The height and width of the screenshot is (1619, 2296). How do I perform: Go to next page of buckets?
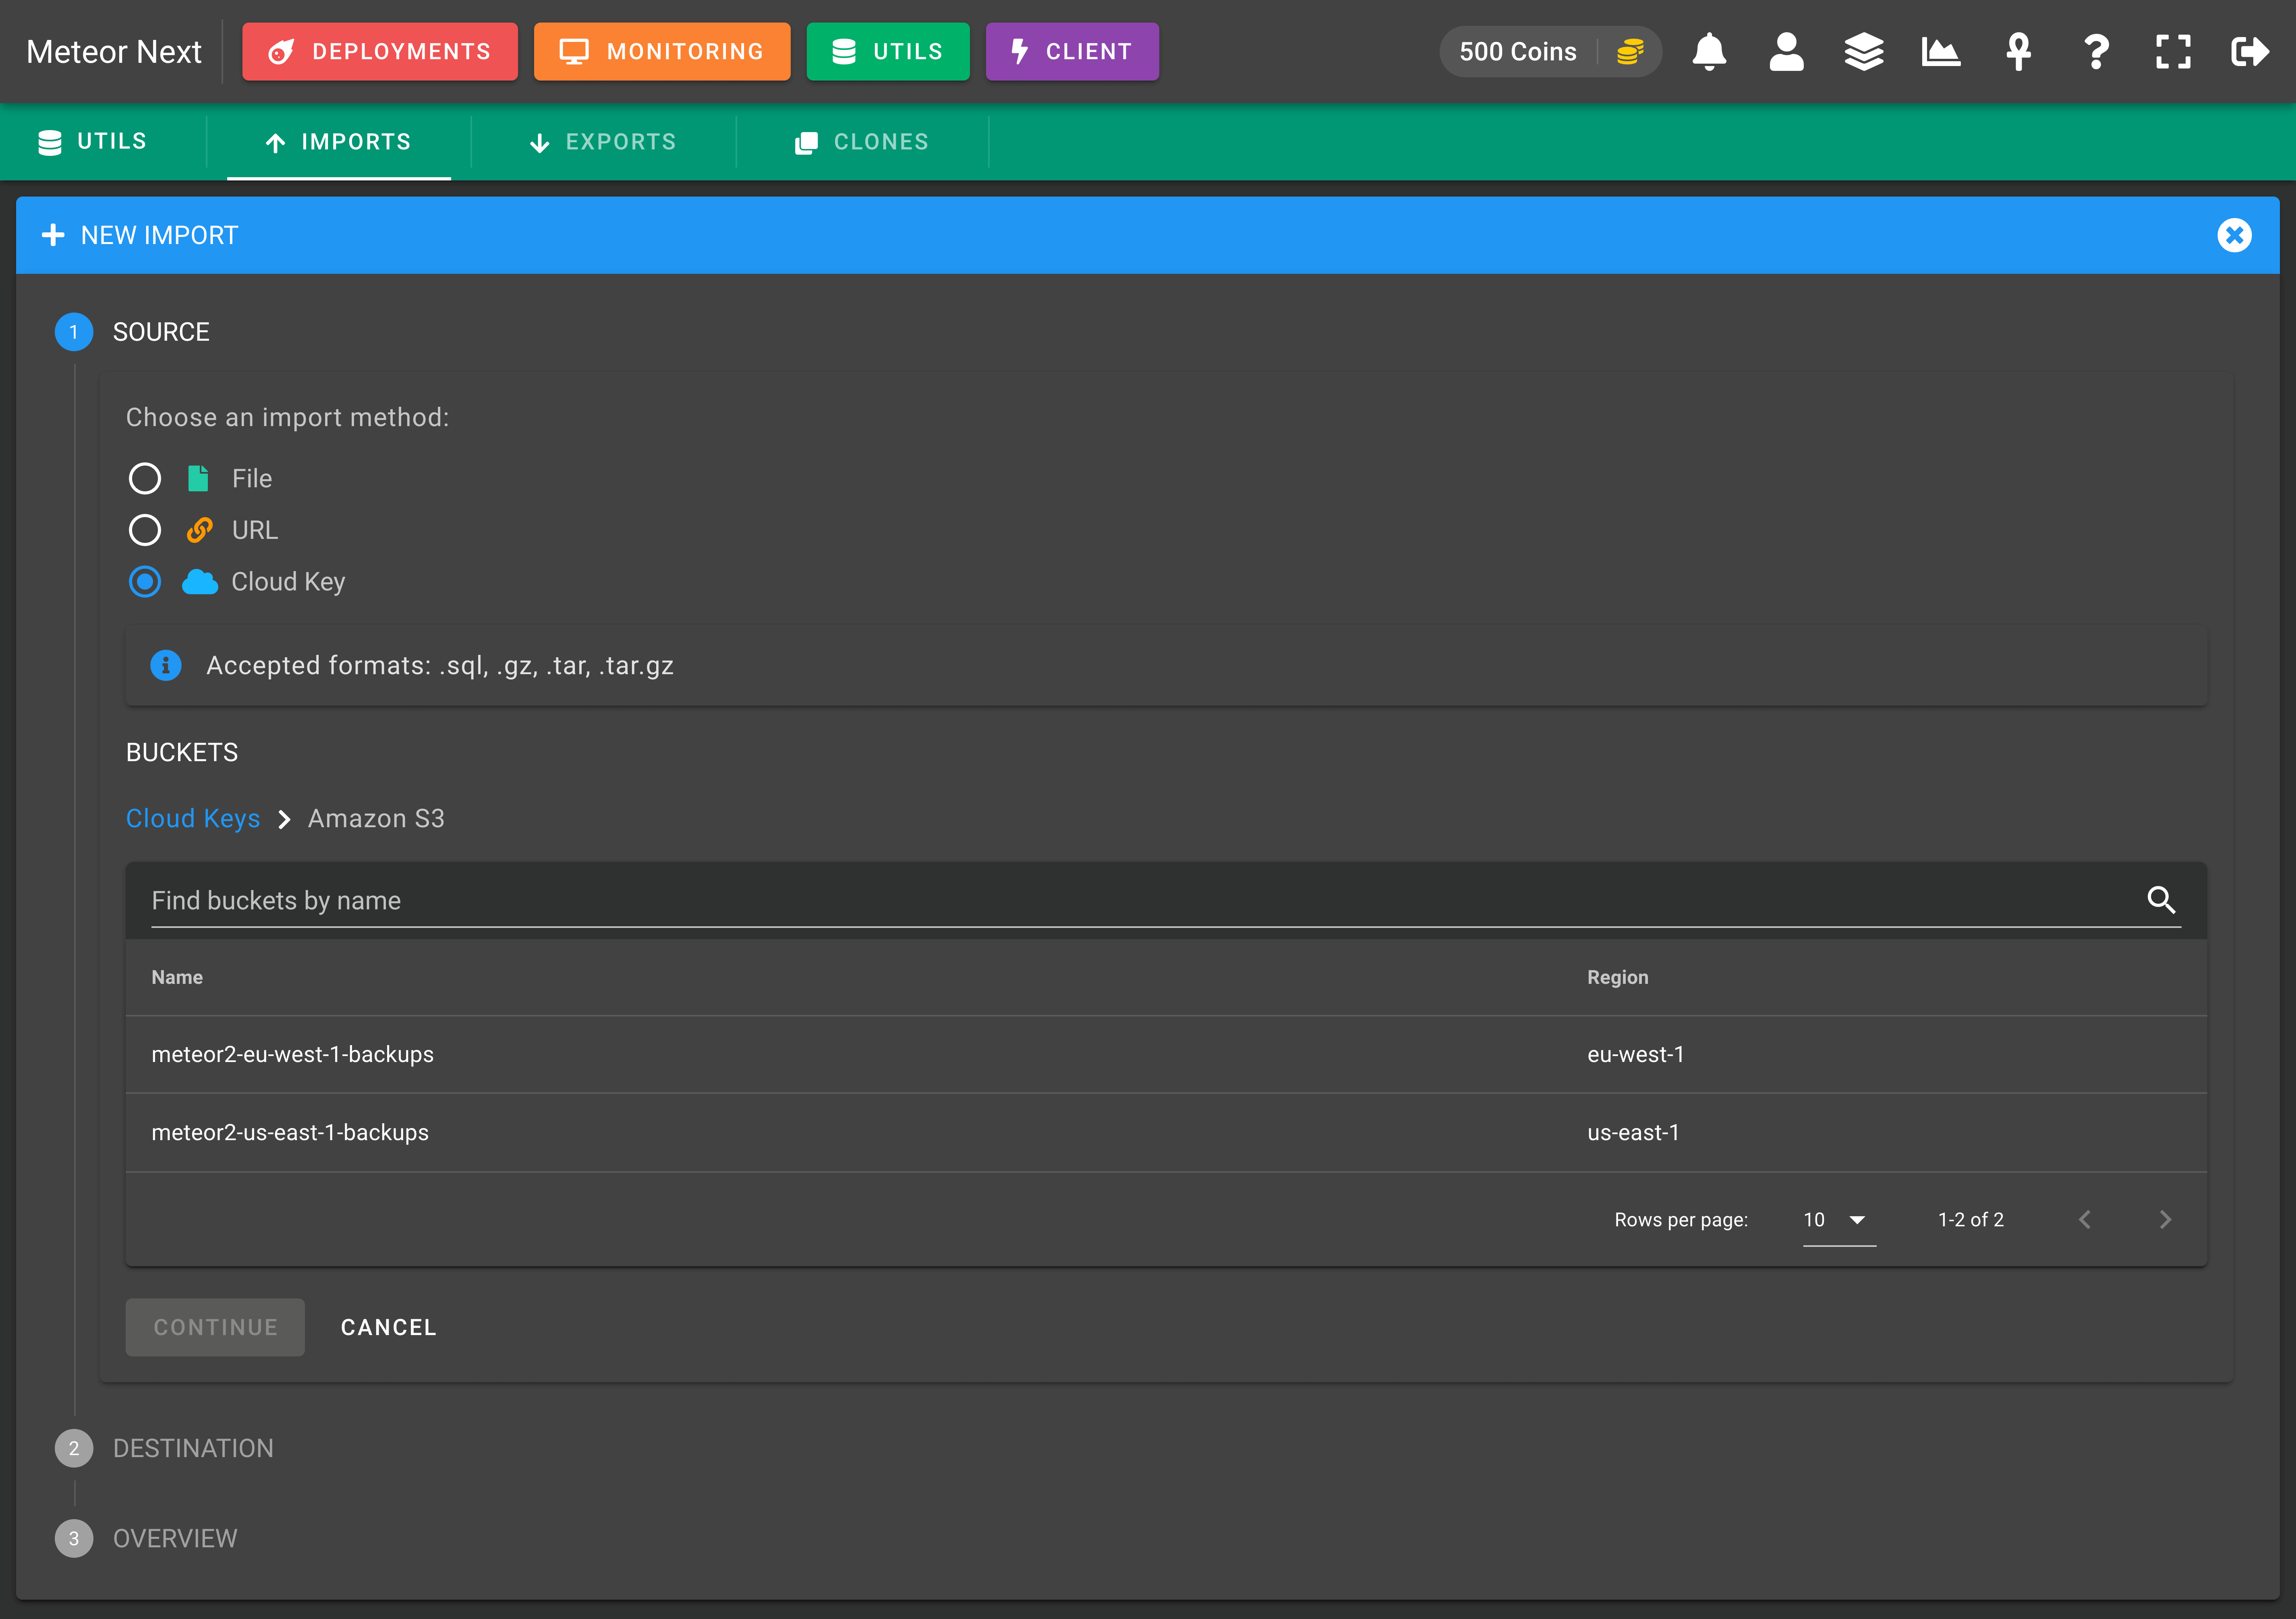[x=2165, y=1219]
